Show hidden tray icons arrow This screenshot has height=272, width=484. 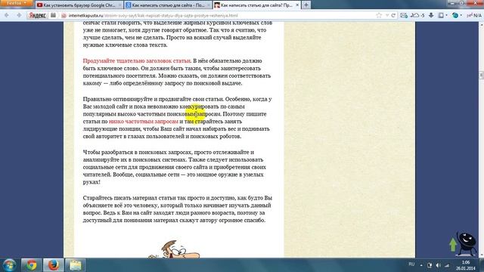coord(421,265)
